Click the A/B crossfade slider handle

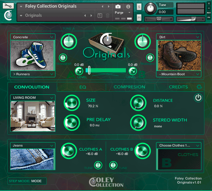point(89,70)
